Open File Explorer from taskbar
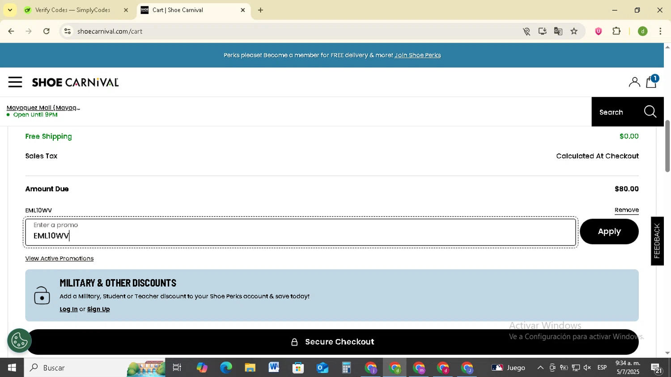Viewport: 671px width, 377px height. click(x=250, y=368)
